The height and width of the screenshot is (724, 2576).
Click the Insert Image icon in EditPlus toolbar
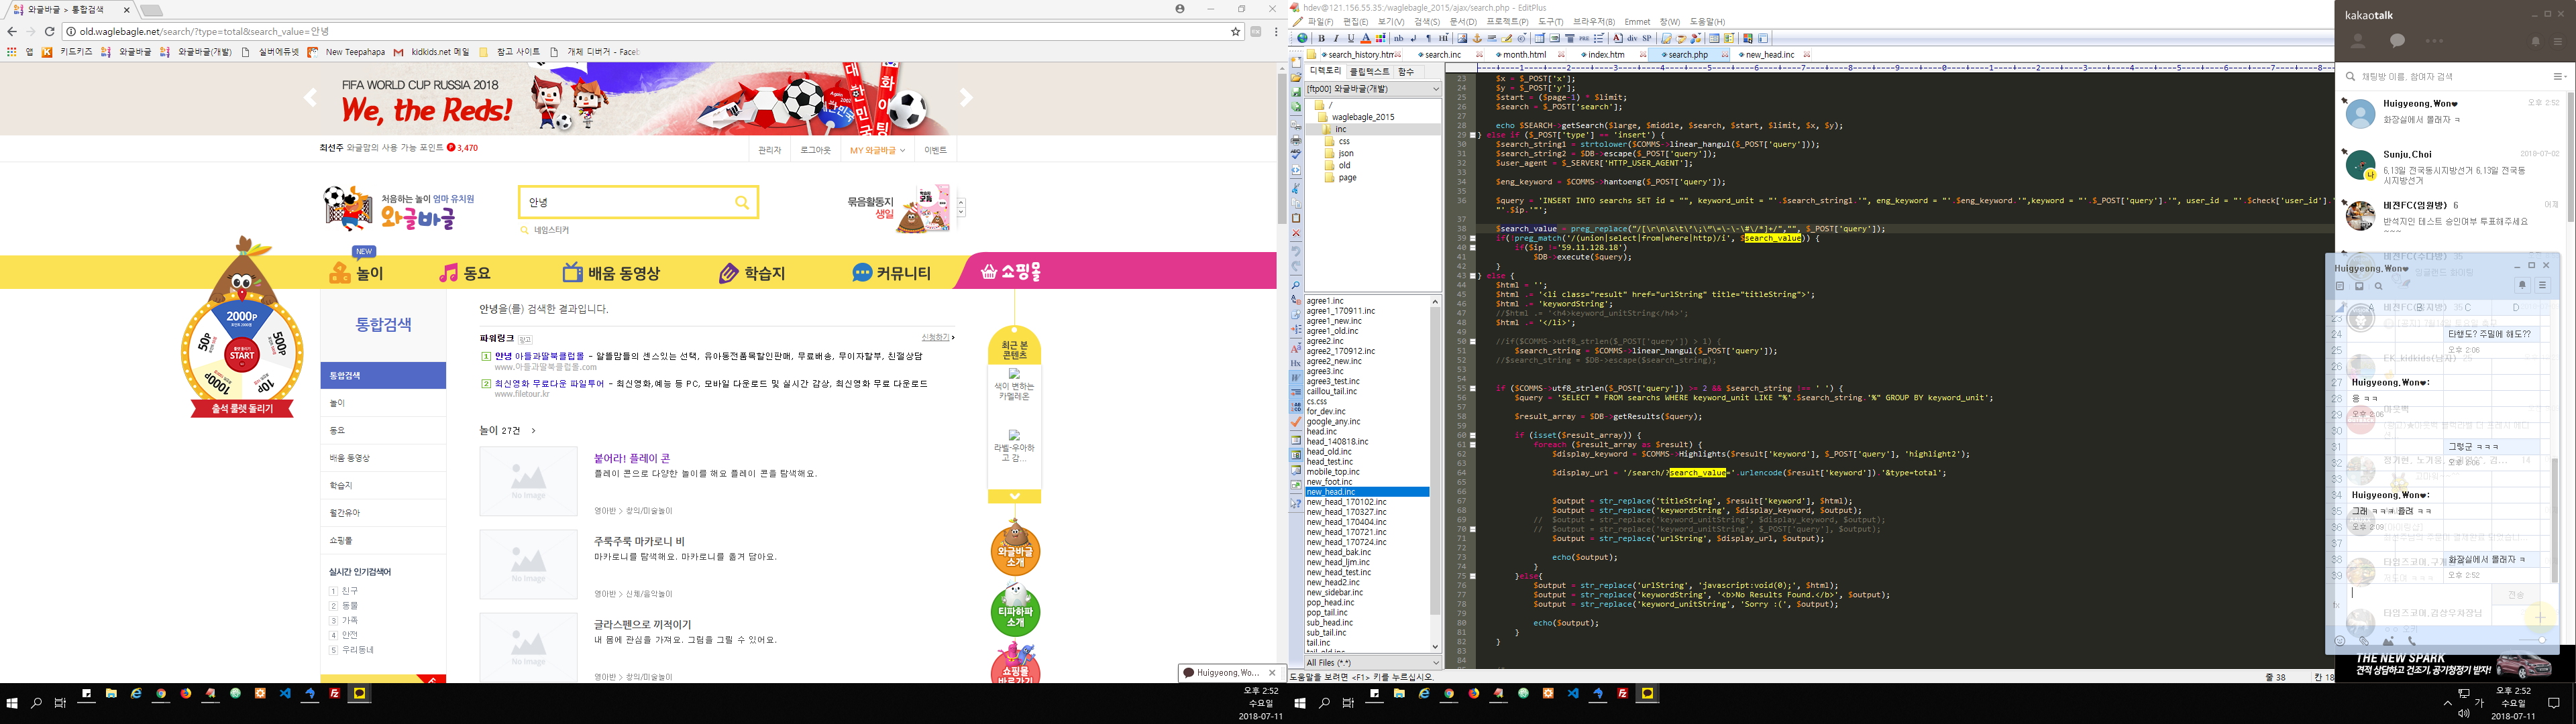click(1462, 38)
